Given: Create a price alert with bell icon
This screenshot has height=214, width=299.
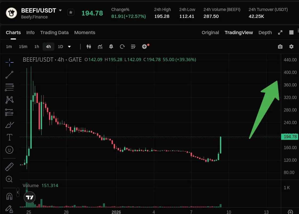Looking at the screenshot, I should [111, 46].
